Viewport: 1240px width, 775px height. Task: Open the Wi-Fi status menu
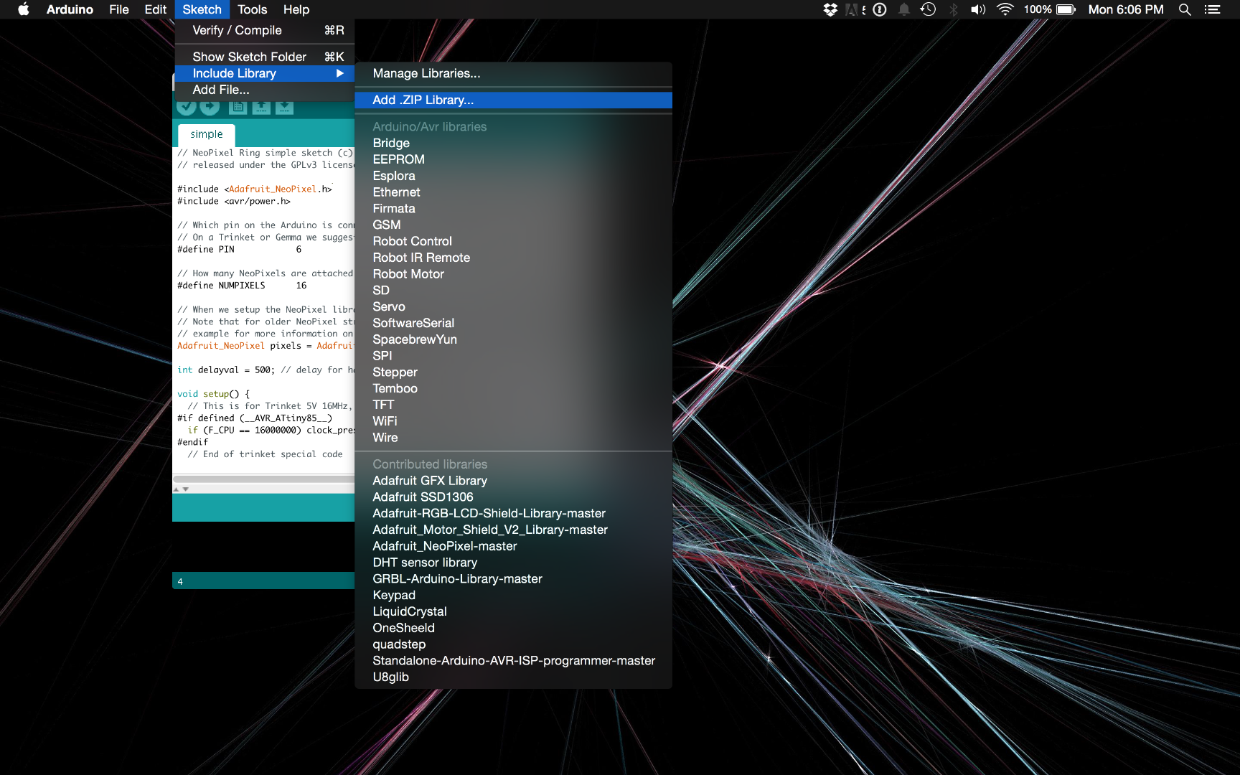(1005, 9)
